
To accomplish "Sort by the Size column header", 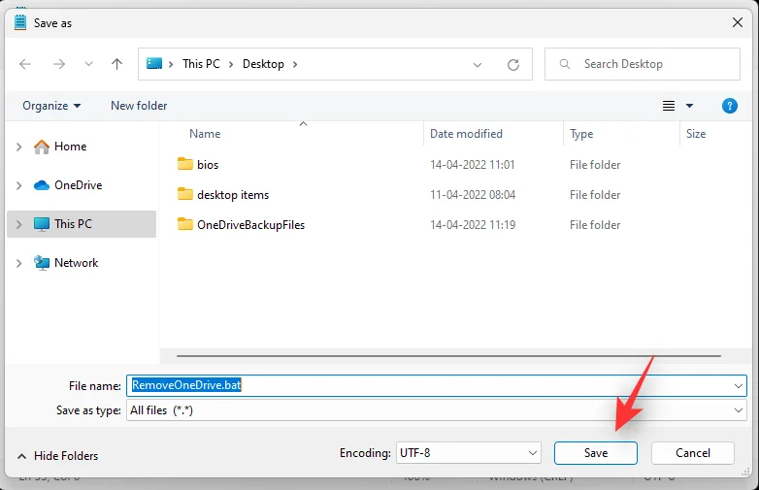I will [696, 134].
